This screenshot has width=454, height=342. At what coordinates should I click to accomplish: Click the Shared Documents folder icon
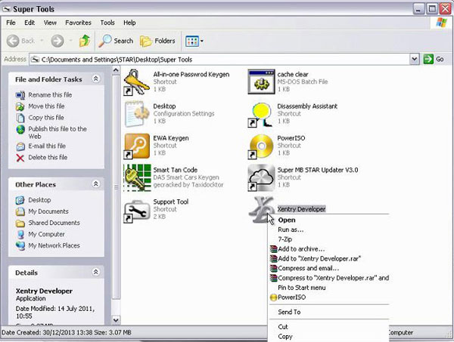[x=20, y=223]
